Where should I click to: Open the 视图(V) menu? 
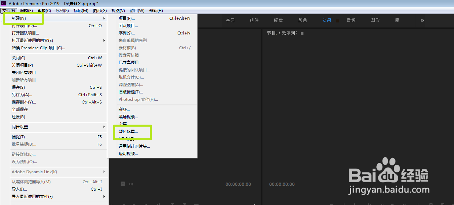tap(118, 11)
